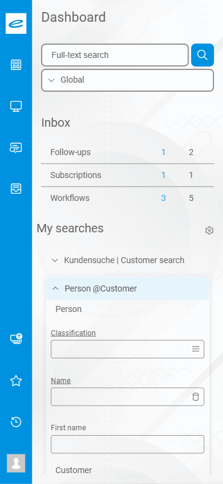Open unread Workflows count 3
Screen dimensions: 223x484
point(163,198)
